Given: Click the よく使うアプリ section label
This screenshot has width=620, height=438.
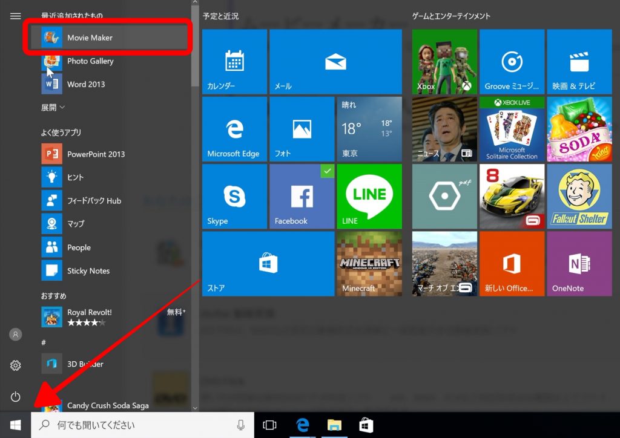Looking at the screenshot, I should (x=61, y=132).
